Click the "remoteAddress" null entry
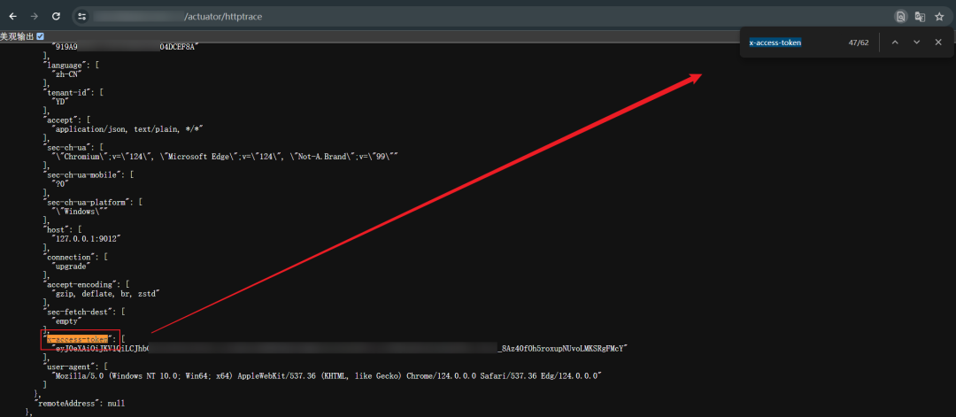Viewport: 956px width, 417px height. tap(80, 403)
